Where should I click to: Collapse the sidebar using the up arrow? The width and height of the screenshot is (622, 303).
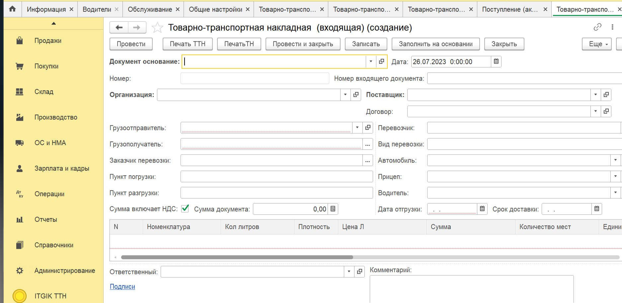point(53,23)
